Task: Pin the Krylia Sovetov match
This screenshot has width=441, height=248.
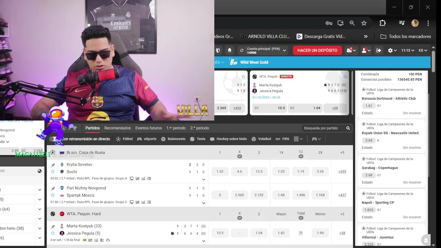Action: [53, 165]
